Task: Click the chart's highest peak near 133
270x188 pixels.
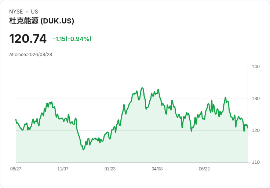Action: pos(142,88)
